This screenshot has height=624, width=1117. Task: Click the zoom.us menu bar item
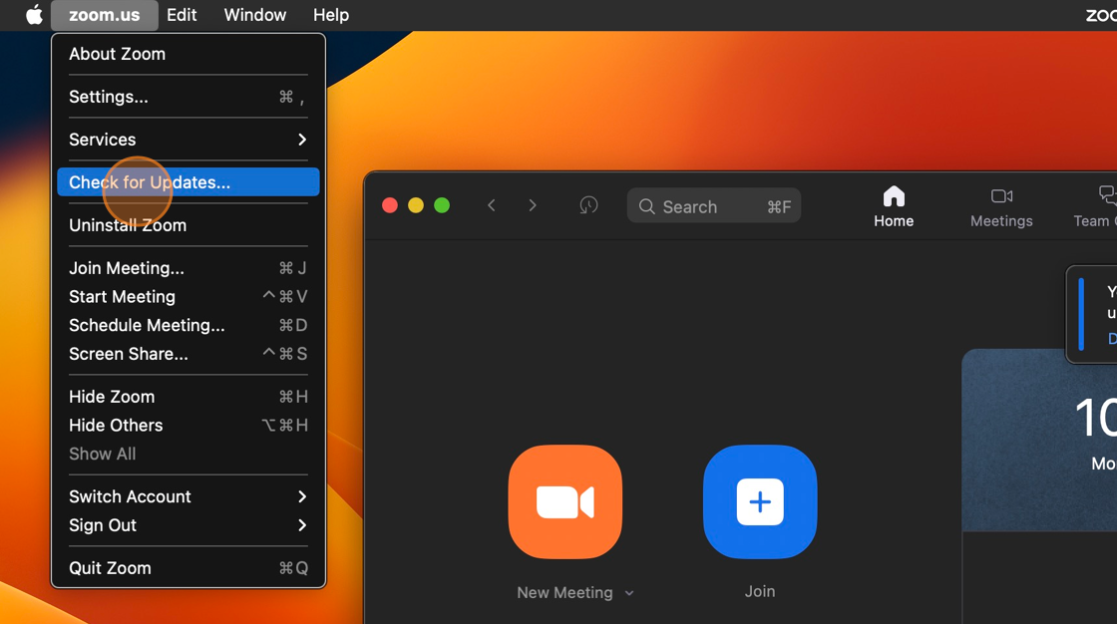click(104, 15)
